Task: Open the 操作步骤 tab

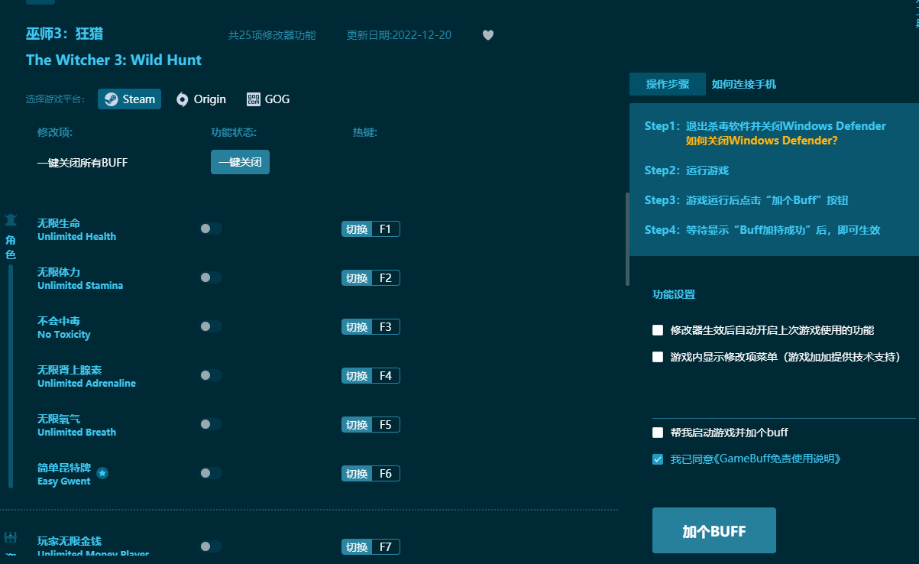Action: click(668, 84)
